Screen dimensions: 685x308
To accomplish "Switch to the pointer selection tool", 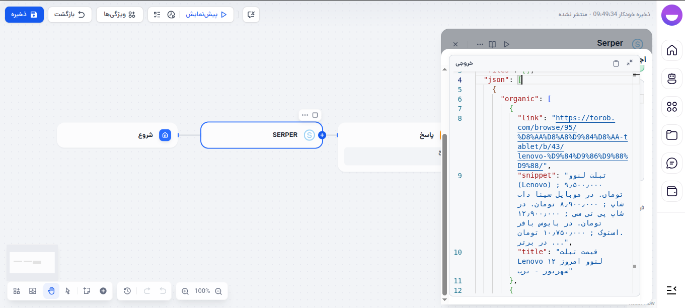I will [x=67, y=291].
